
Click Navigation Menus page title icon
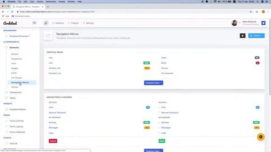click(x=48, y=35)
